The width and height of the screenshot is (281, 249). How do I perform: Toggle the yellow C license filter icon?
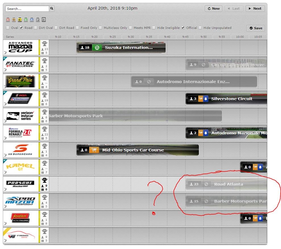click(20, 20)
